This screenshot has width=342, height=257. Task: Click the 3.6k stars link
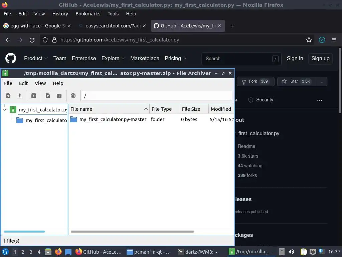248,156
